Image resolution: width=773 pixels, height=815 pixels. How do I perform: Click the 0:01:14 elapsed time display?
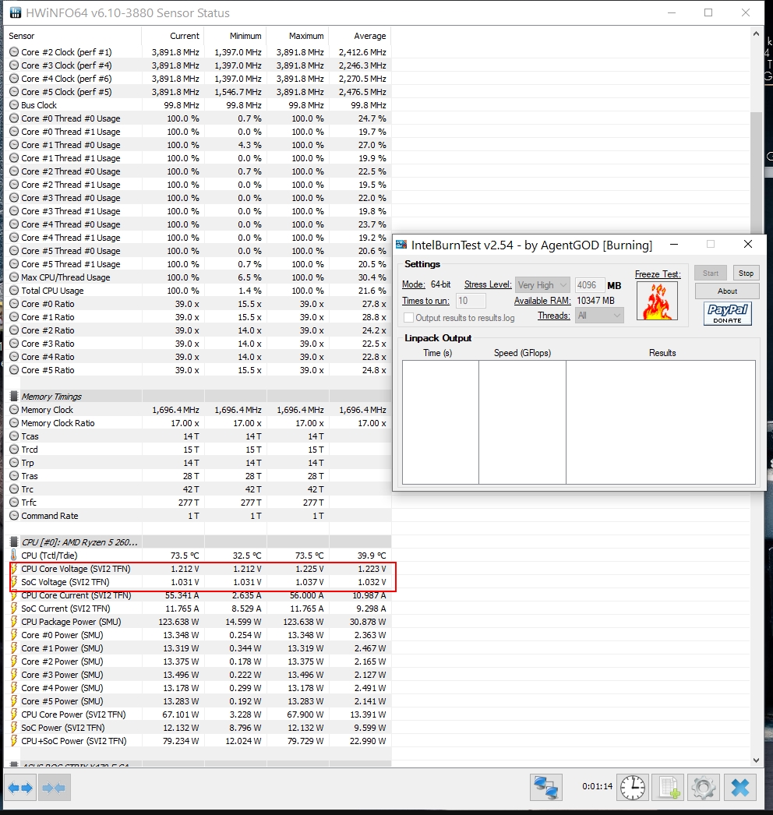(598, 786)
